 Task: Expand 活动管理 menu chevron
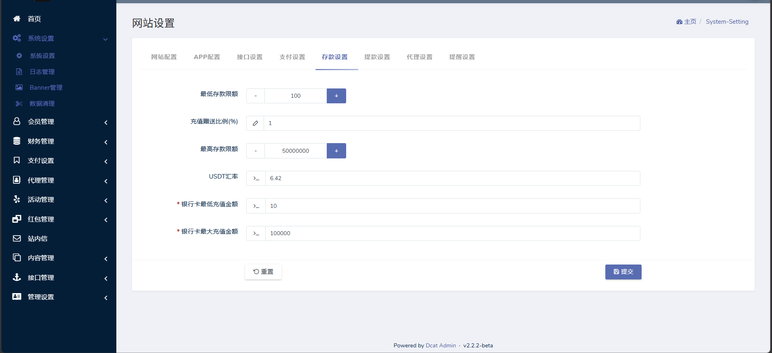pos(106,200)
